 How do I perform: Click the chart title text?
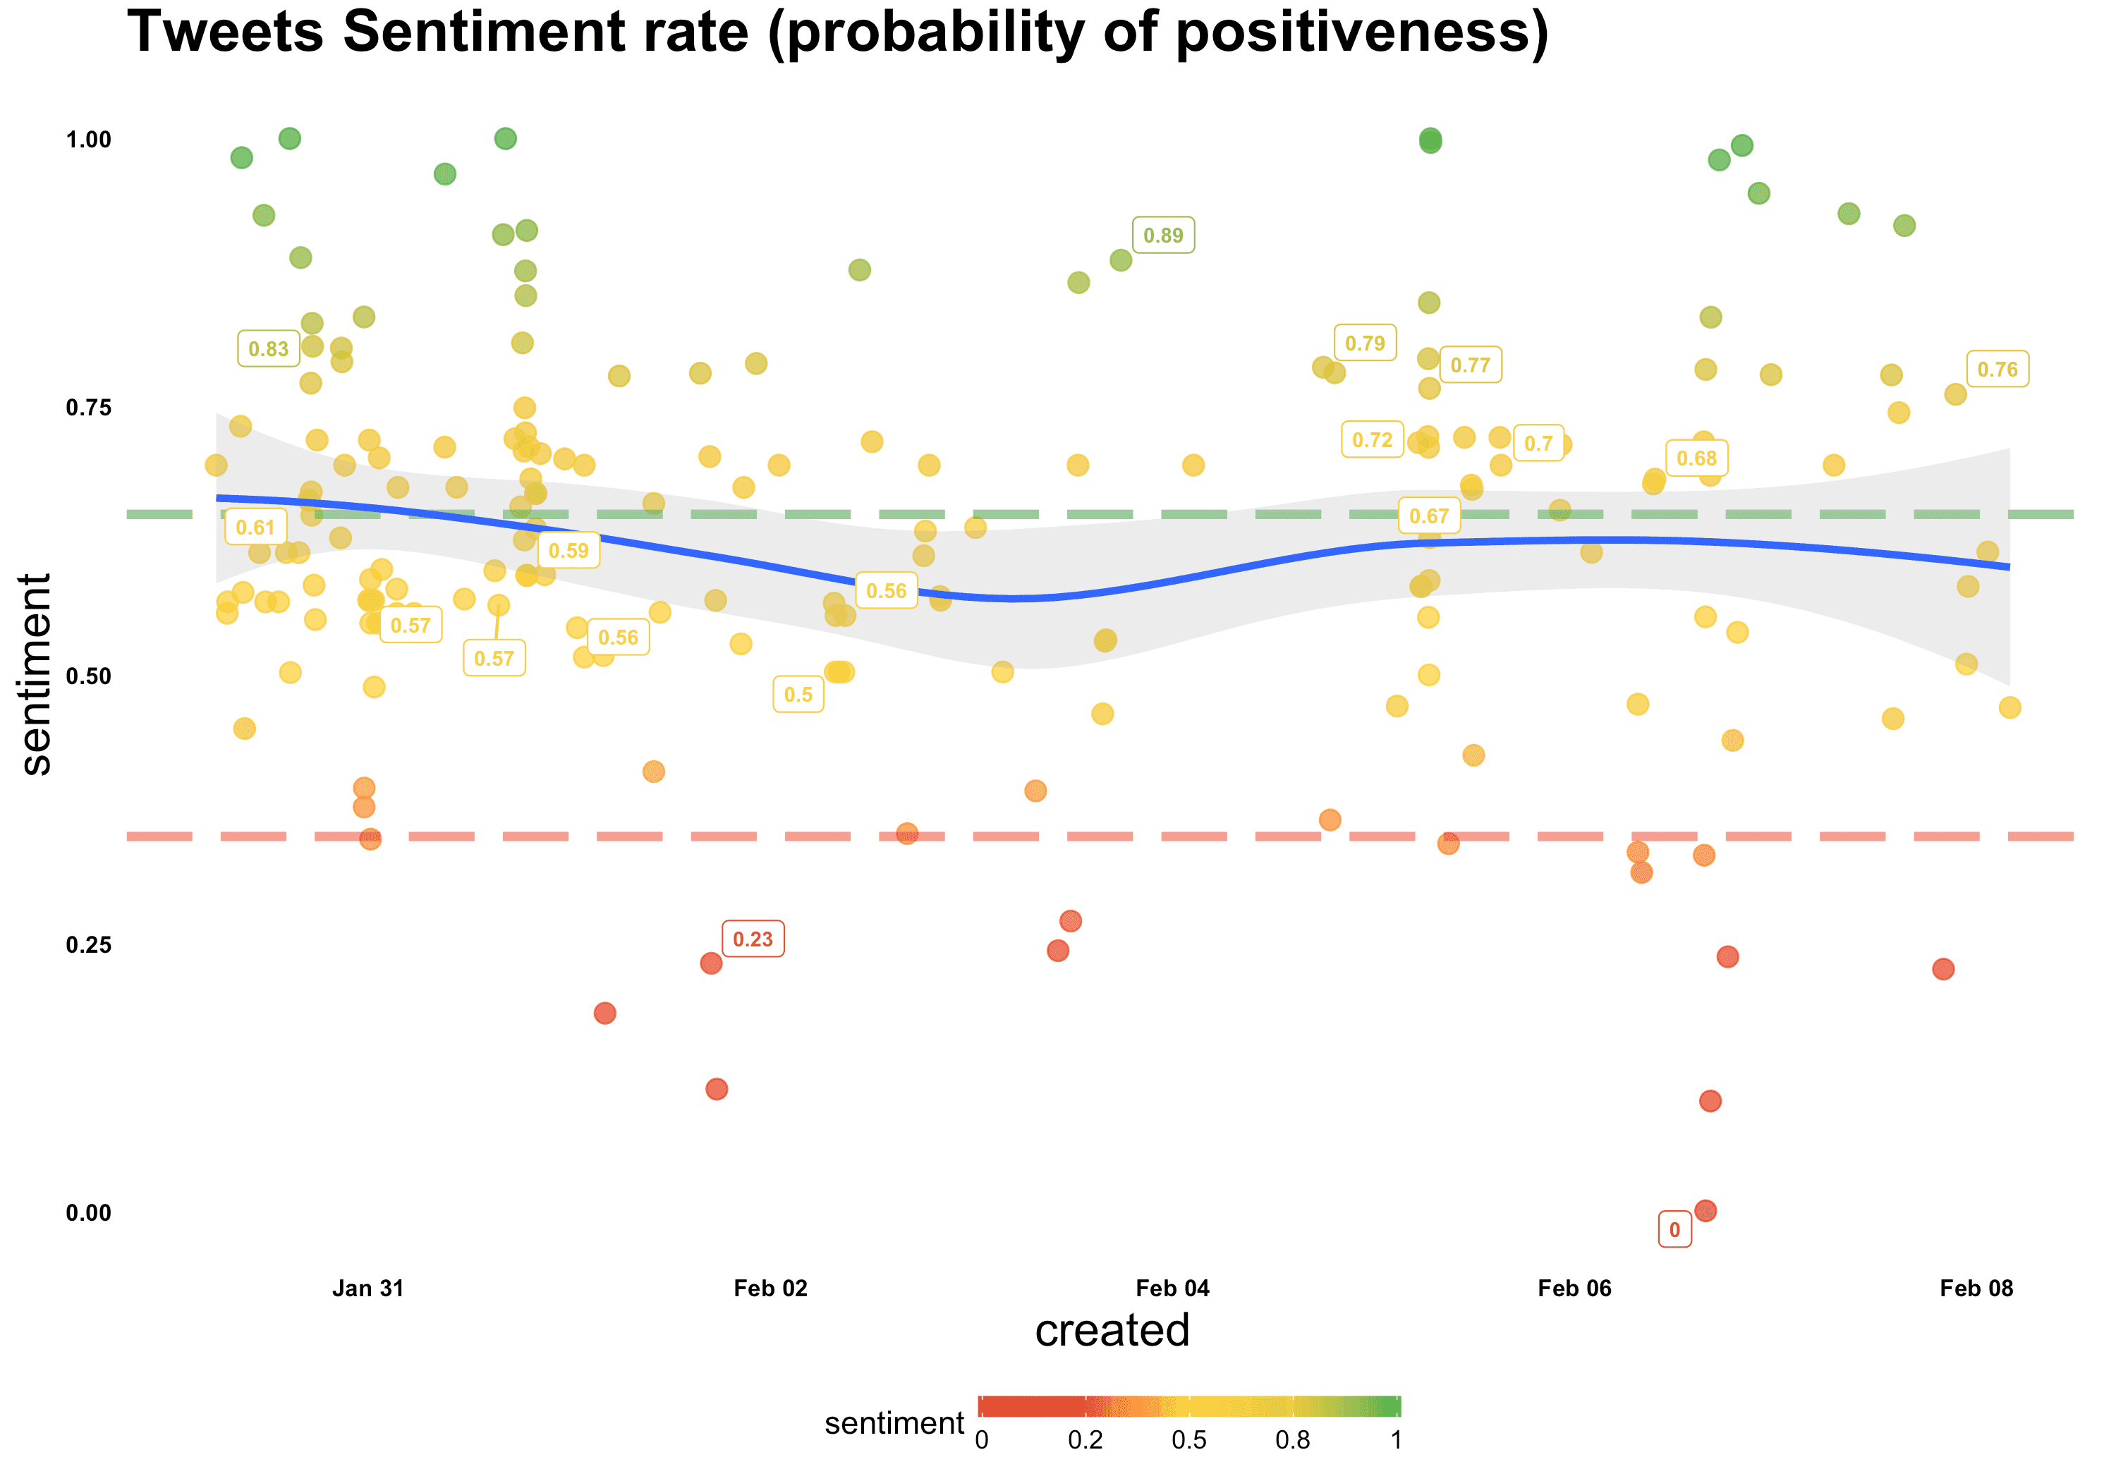pos(838,31)
